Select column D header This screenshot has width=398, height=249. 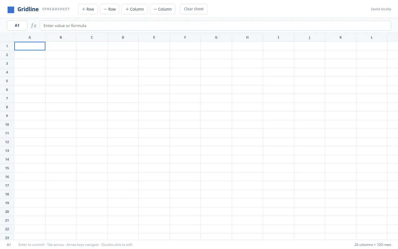(x=123, y=37)
